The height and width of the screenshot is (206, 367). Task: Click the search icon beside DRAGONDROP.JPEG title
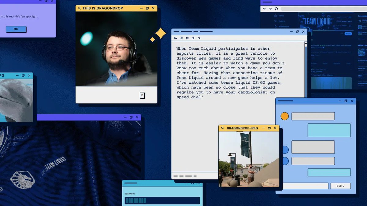pyautogui.click(x=223, y=128)
